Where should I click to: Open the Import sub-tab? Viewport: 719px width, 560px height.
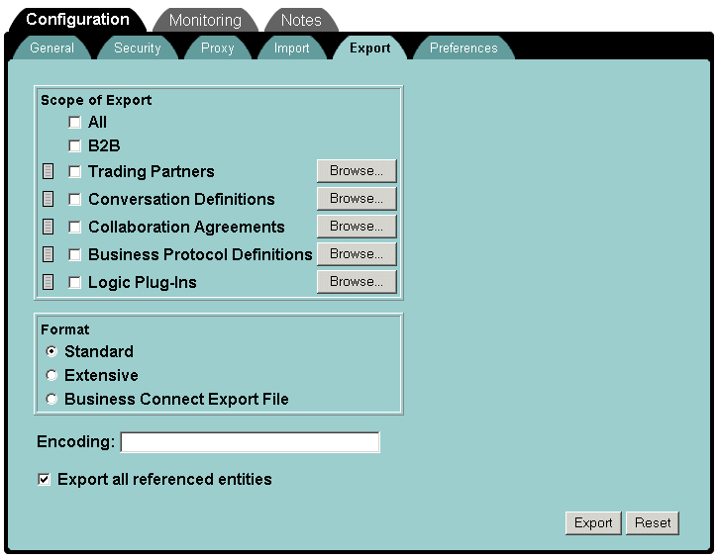[291, 48]
